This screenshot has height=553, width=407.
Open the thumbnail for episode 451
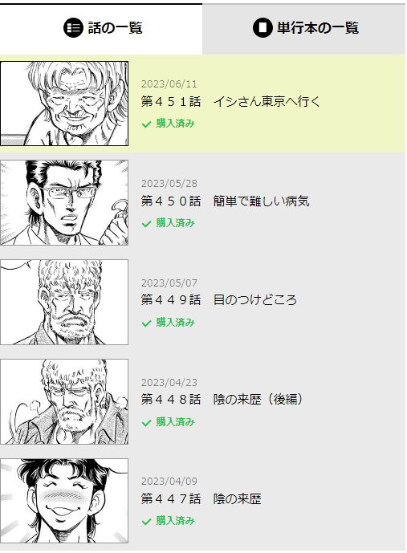[64, 104]
